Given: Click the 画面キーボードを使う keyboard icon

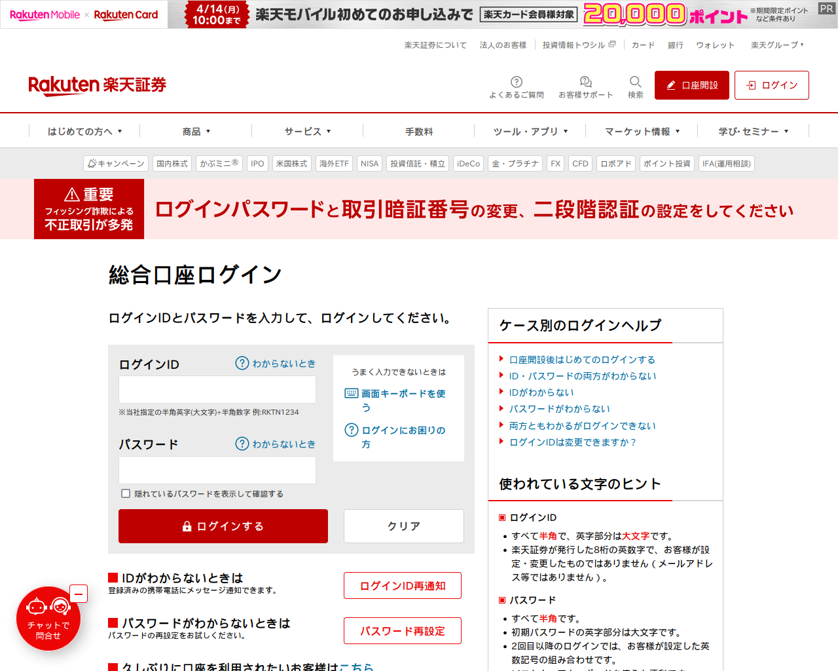Looking at the screenshot, I should click(x=352, y=393).
